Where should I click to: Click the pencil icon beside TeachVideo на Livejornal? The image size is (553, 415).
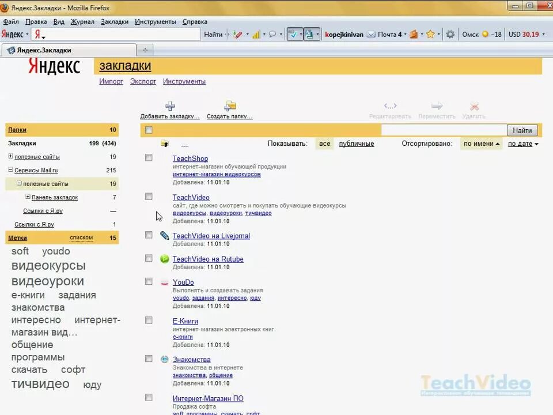(164, 235)
